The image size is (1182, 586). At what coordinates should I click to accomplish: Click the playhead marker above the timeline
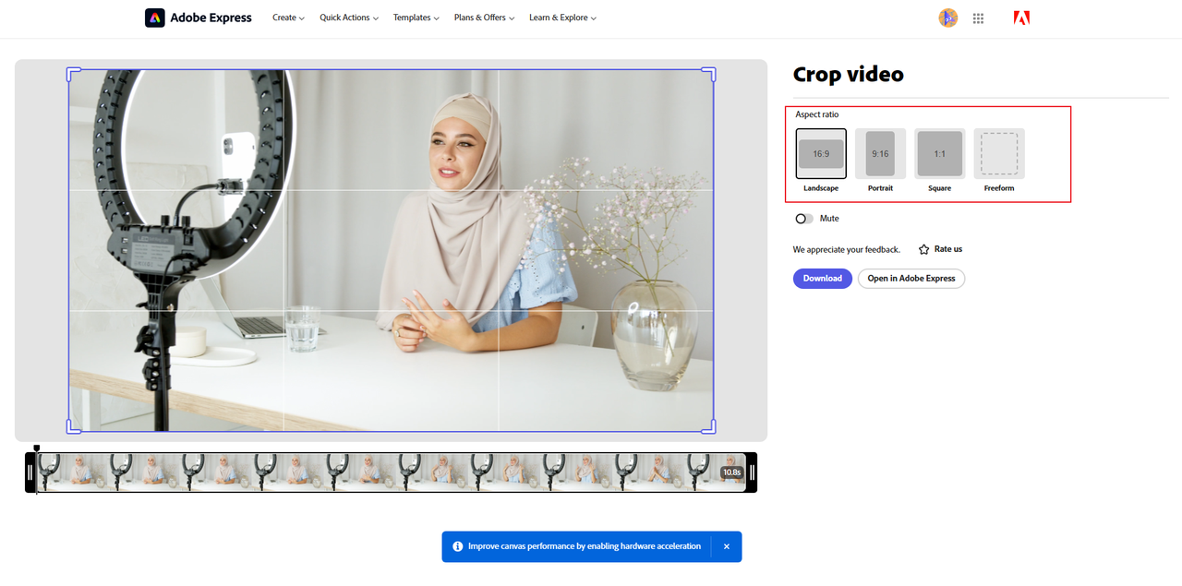coord(37,448)
